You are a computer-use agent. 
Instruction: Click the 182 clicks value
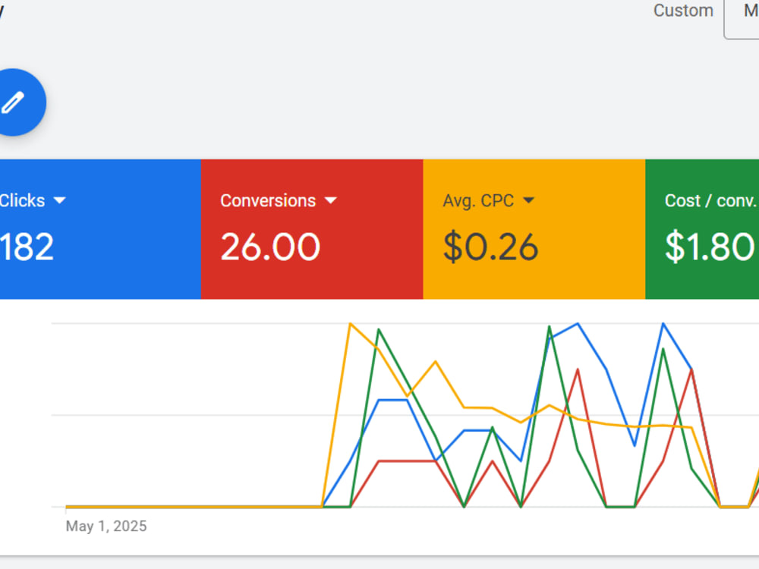coord(26,247)
